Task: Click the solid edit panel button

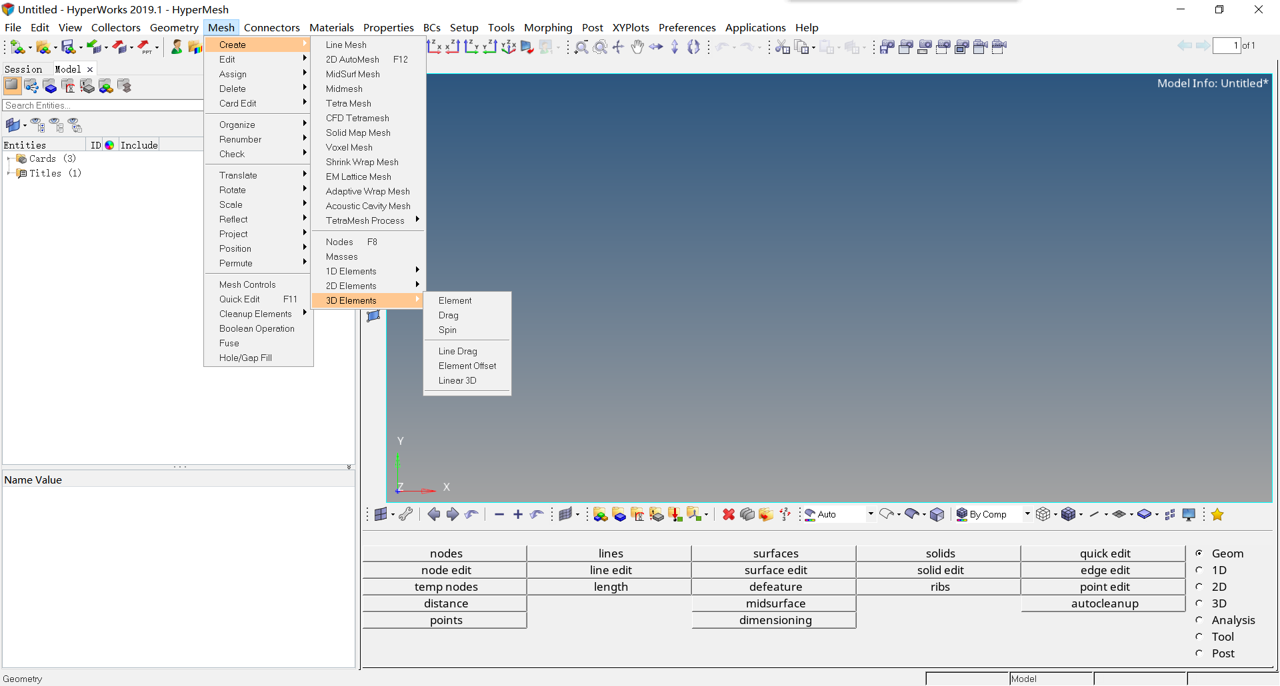Action: [x=940, y=570]
